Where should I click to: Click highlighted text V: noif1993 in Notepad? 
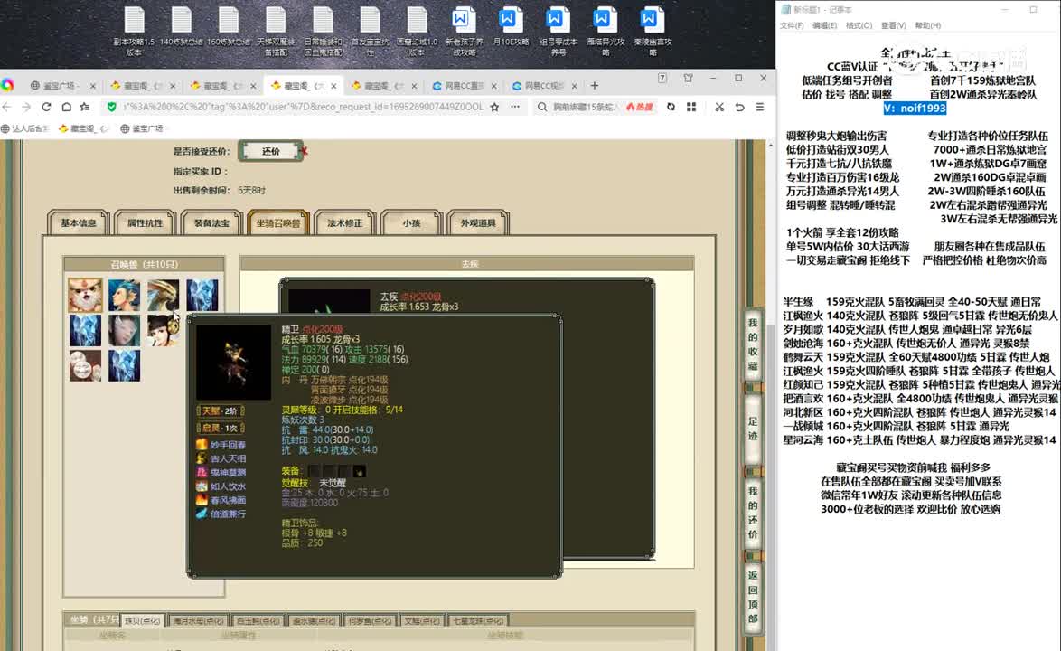tap(915, 108)
